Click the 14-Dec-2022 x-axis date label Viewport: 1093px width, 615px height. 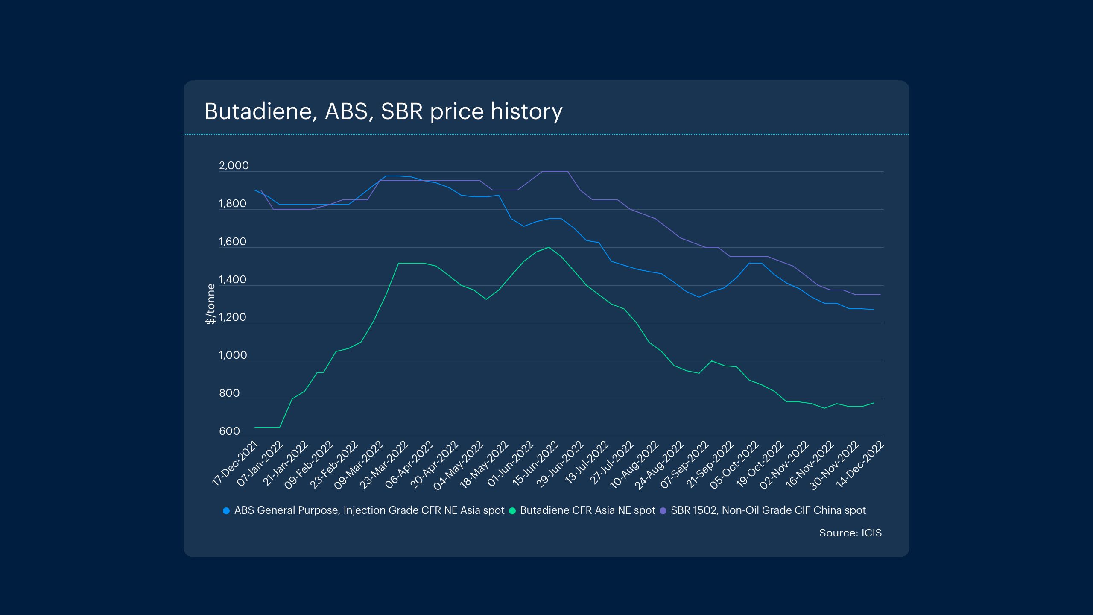pyautogui.click(x=860, y=464)
